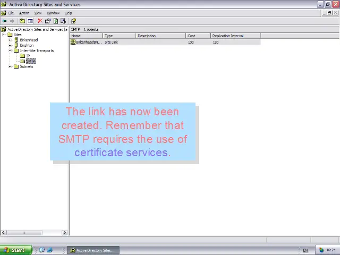Click the title bar application icon
The width and height of the screenshot is (340, 255).
(4, 4)
